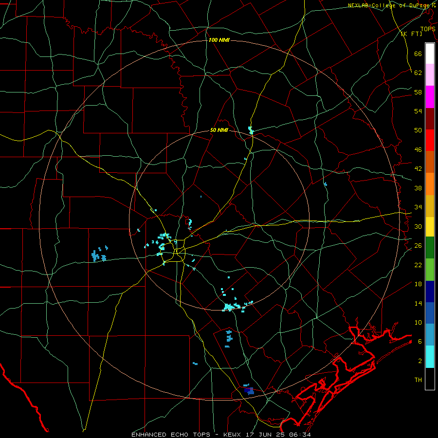Viewport: 438px width, 438px height.
Task: Pick the cyan band by the 2 label
Action: (x=430, y=357)
